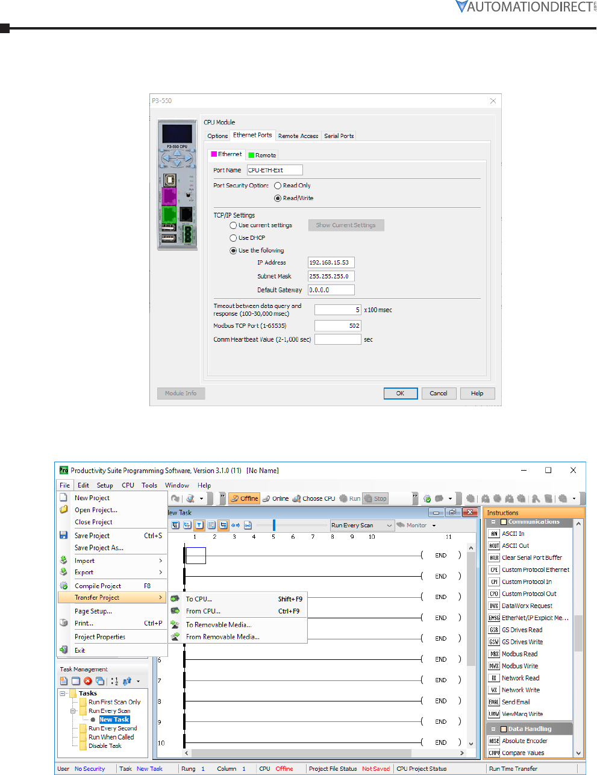This screenshot has height=775, width=597.
Task: Open the Serial Ports tab
Action: pos(339,136)
